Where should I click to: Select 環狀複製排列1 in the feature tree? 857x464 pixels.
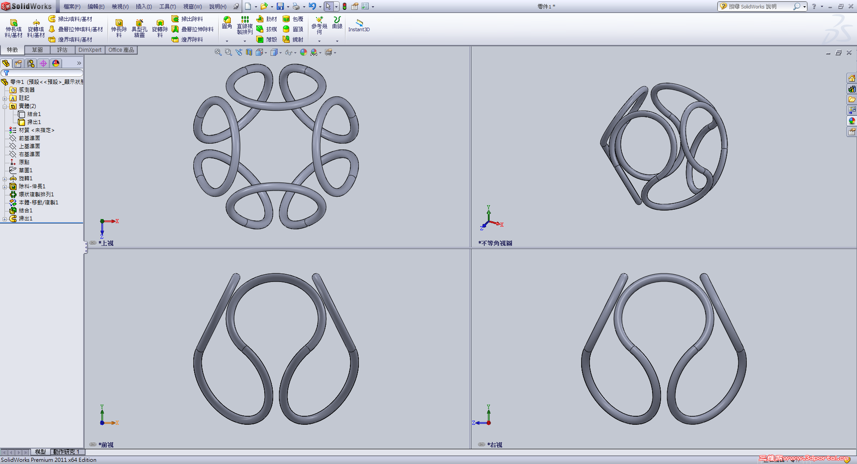tap(36, 195)
